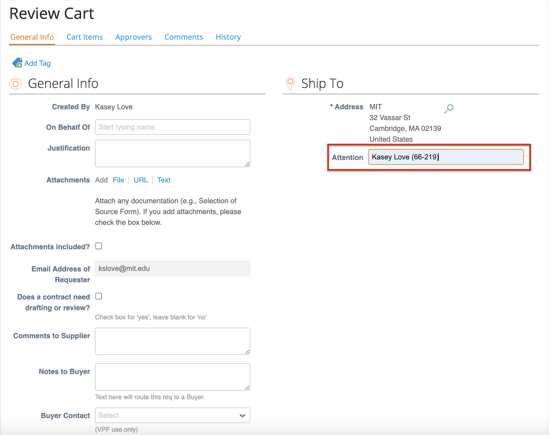Click the Attention field with Kasey Love

pyautogui.click(x=446, y=157)
